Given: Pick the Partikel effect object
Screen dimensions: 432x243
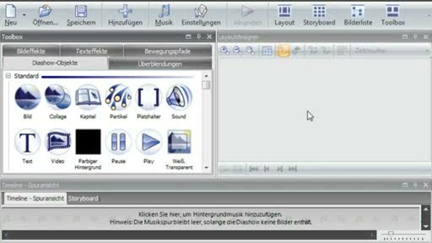Looking at the screenshot, I should [x=118, y=97].
